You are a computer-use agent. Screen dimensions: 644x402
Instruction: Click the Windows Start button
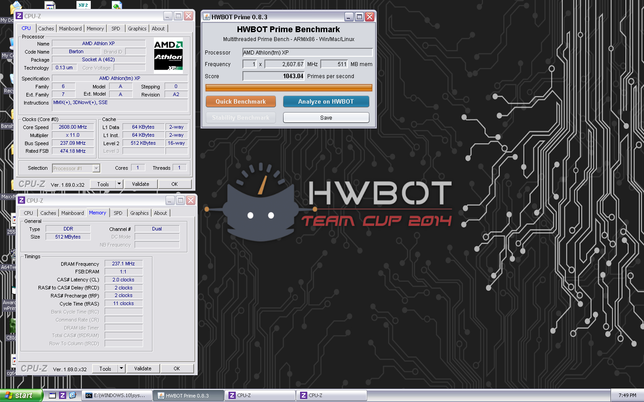[x=21, y=395]
